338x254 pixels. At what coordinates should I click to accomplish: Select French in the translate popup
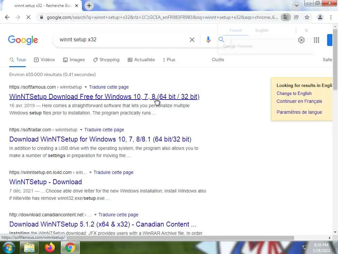click(236, 30)
